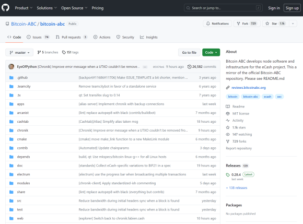Focus the Search or jump to field
This screenshot has height=224, width=303.
point(224,8)
